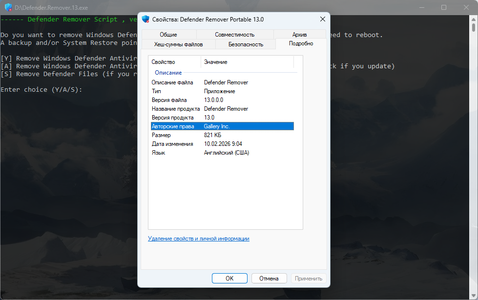
Task: Select the Название продукта row
Action: pyautogui.click(x=222, y=109)
